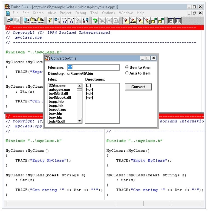Open the Debug menu
208x211 pixels.
click(81, 13)
